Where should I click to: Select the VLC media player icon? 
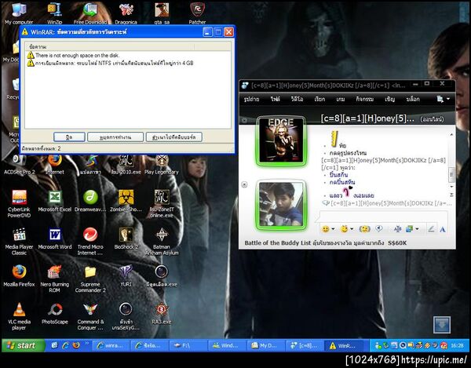19,315
